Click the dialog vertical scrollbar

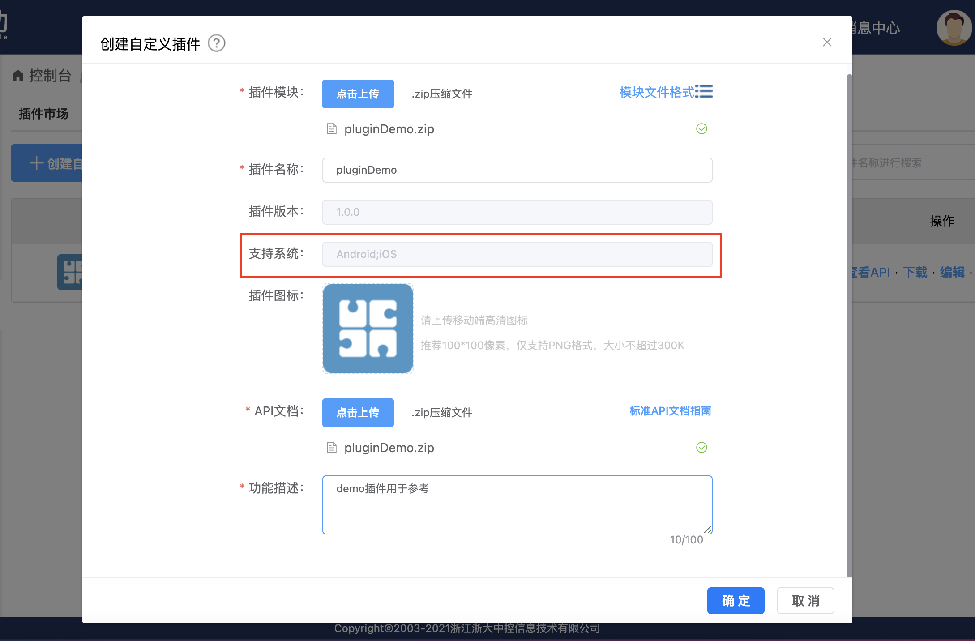[x=849, y=326]
